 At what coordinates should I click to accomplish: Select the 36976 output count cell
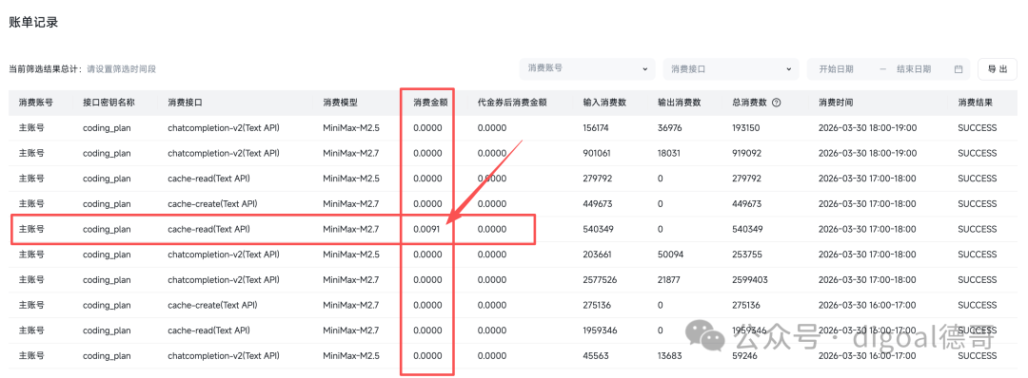[670, 128]
